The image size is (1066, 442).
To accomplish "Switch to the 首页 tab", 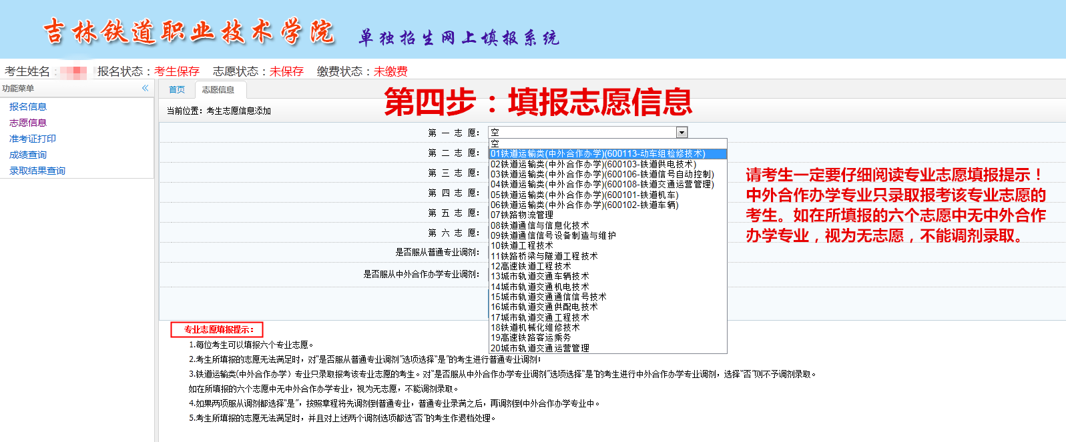I will pos(177,89).
